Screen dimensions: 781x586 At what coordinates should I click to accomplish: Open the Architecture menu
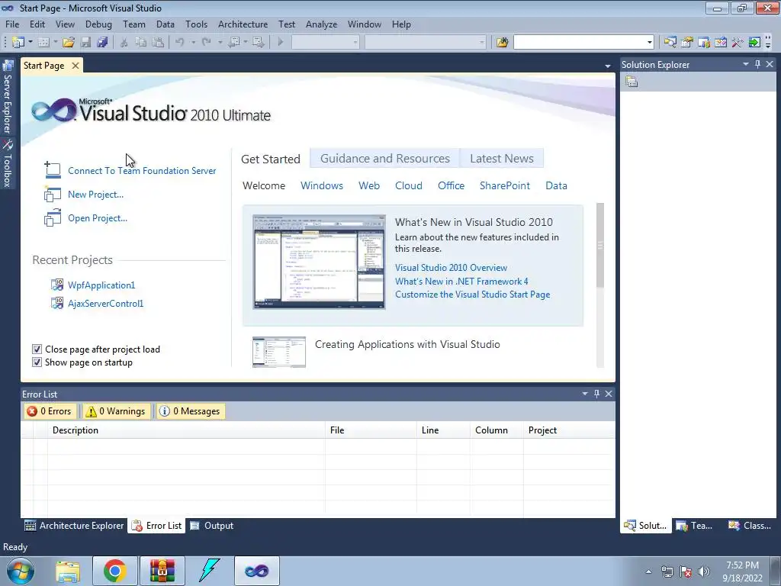[x=243, y=24]
